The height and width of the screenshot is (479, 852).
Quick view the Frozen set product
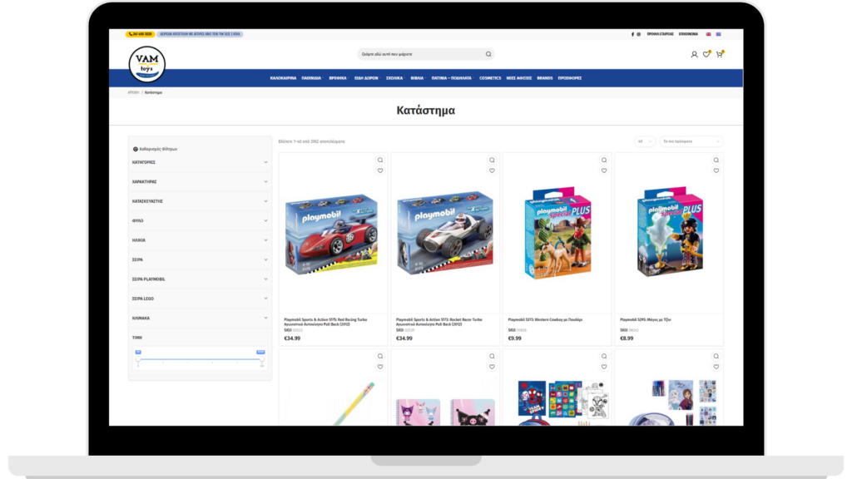point(716,356)
